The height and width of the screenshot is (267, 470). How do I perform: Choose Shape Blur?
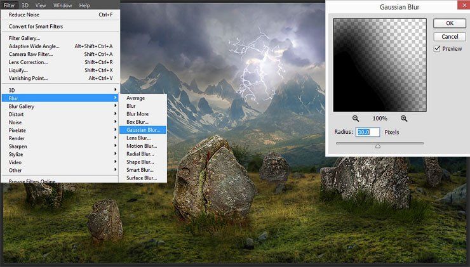coord(143,162)
